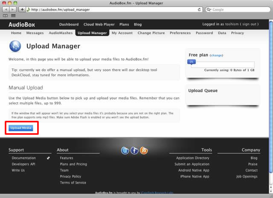Open Plans and Pricing footer link
Image resolution: width=273 pixels, height=198 pixels.
(73, 164)
